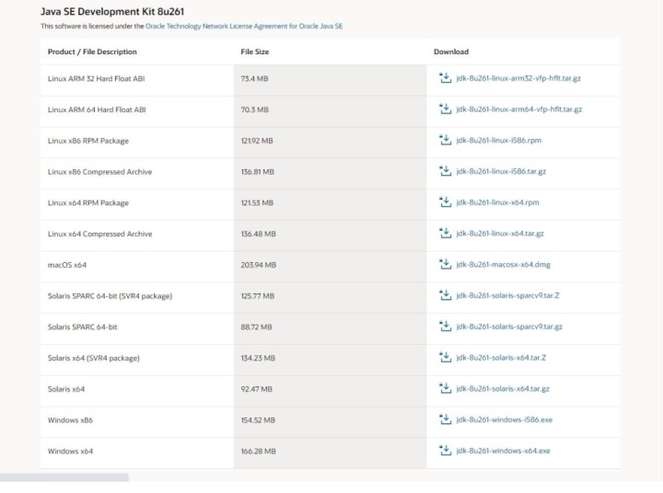Select Linux ARM 32 Hard Float ABI text
Viewport: 663px width, 493px height.
[96, 78]
